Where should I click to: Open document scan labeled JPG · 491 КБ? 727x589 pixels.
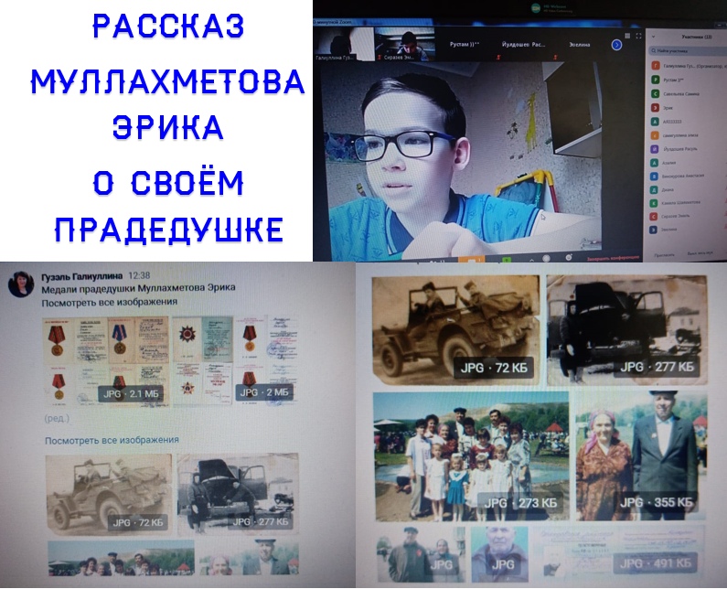coord(619,552)
